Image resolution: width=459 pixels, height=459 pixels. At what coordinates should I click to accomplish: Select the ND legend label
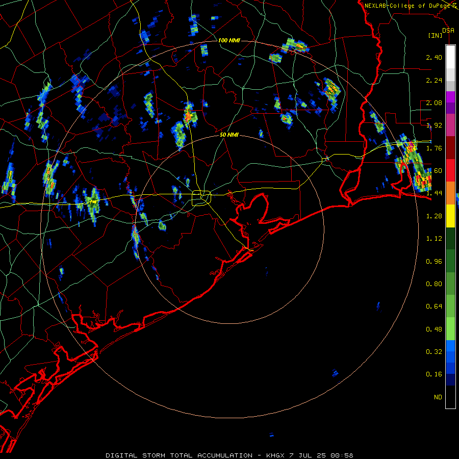(x=438, y=397)
